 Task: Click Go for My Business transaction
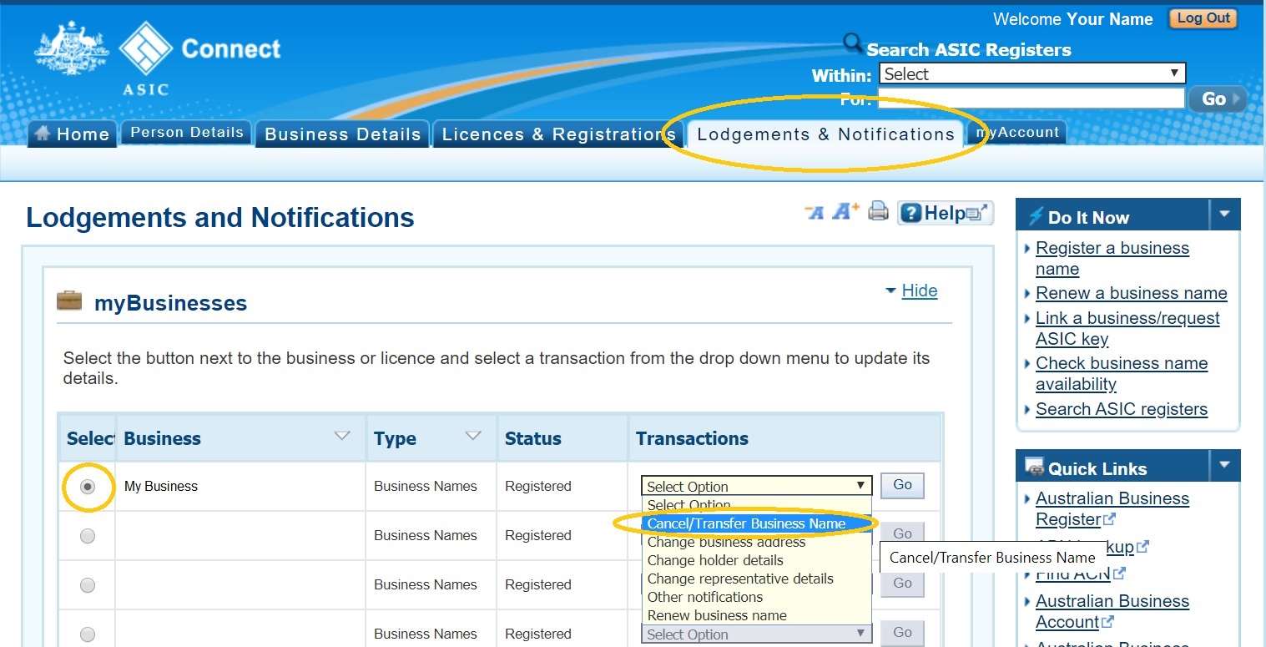tap(902, 485)
